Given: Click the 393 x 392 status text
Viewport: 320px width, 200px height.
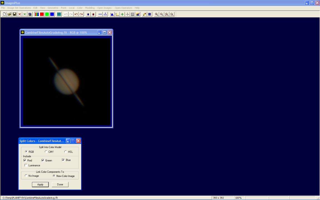Looking at the screenshot, I should click(x=218, y=198).
